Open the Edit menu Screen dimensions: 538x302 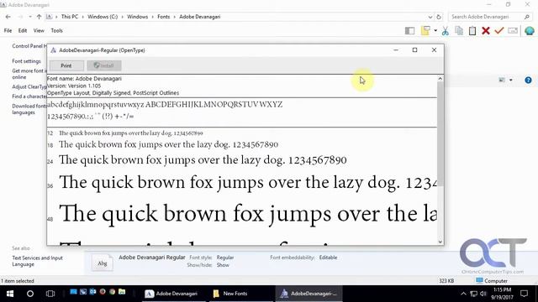[x=23, y=31]
